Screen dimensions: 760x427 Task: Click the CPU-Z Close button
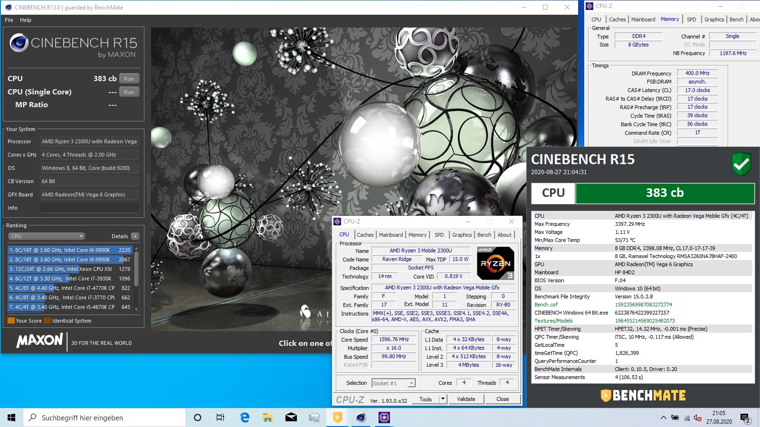503,399
